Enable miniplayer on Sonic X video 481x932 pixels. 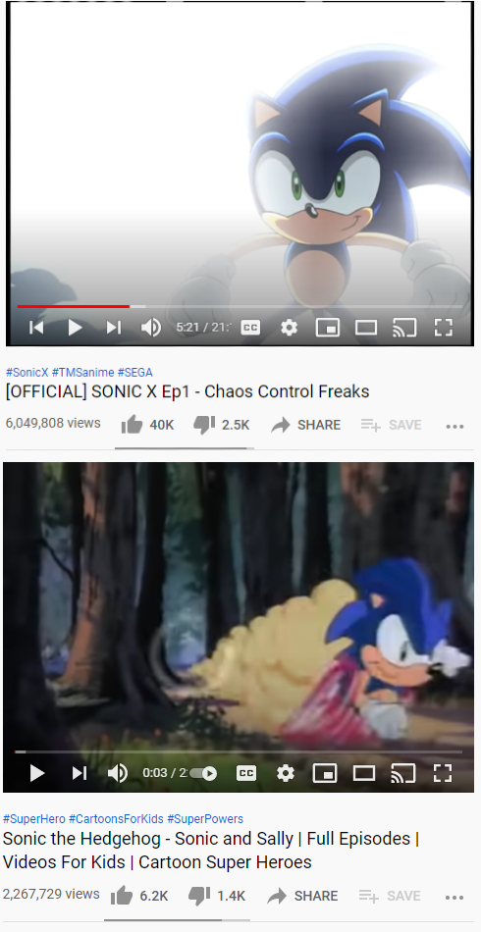point(328,328)
